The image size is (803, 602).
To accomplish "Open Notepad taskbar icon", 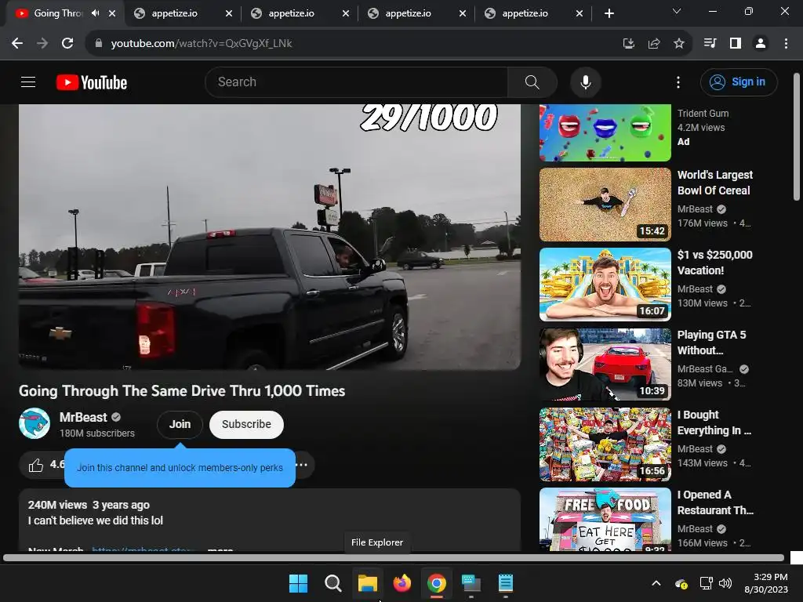I will pyautogui.click(x=506, y=583).
